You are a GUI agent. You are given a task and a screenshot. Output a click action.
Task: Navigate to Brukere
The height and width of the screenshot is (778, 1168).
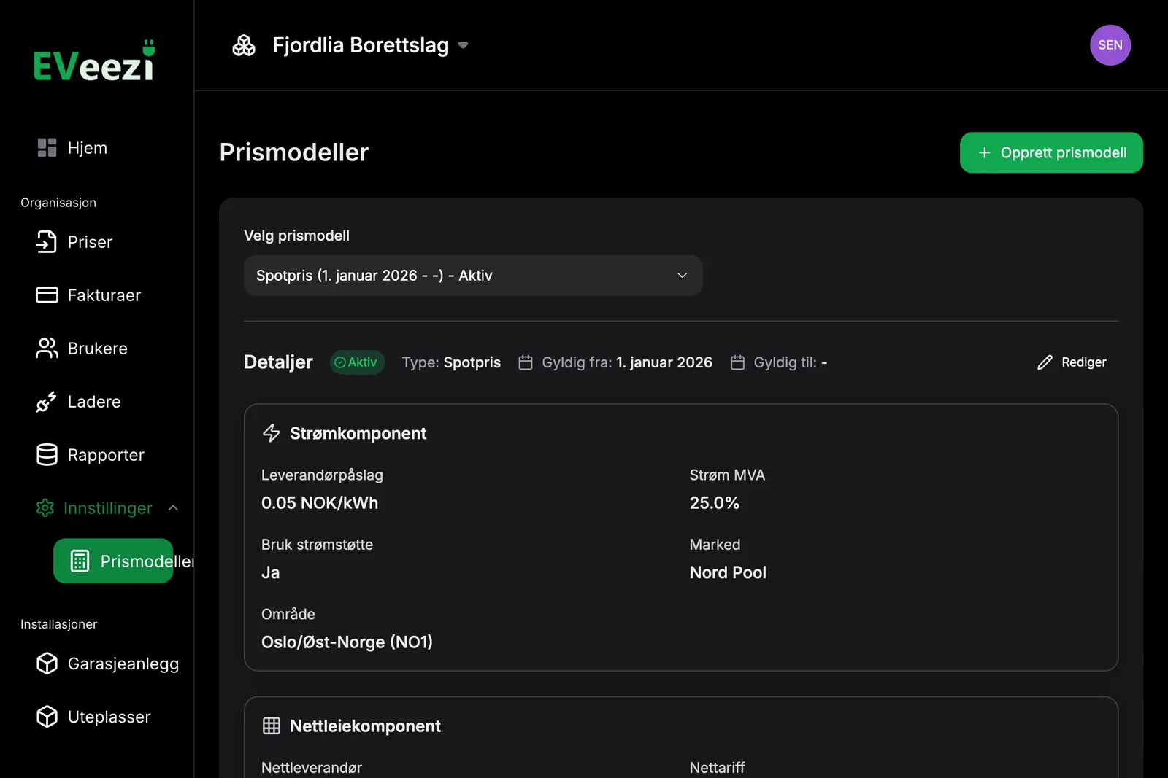click(x=98, y=349)
